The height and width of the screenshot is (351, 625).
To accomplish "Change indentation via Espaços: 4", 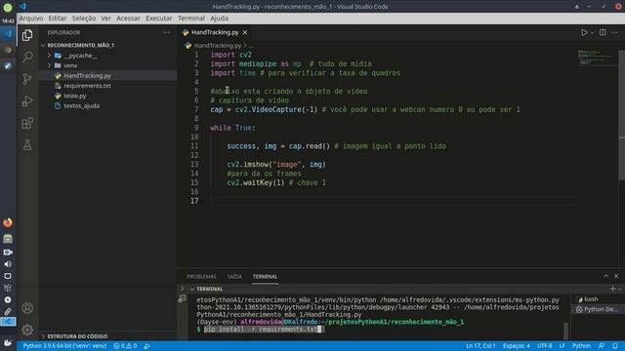I will 517,346.
